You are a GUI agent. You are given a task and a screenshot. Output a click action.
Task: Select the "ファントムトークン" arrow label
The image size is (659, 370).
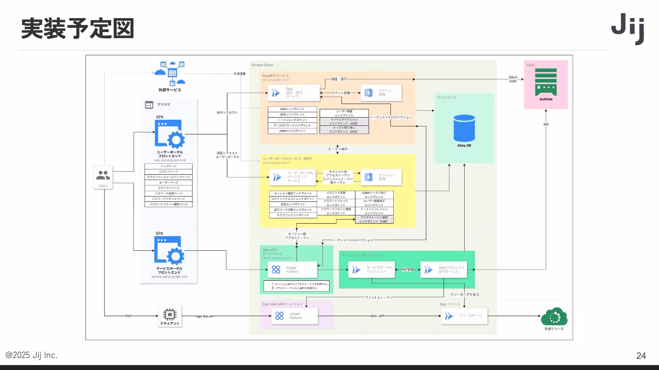coord(379,297)
